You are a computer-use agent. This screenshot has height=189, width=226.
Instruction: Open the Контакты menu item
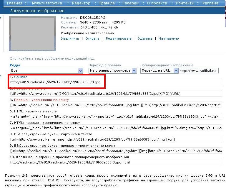pos(185,3)
